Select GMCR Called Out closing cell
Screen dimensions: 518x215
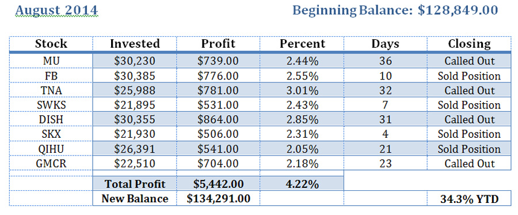pyautogui.click(x=469, y=163)
